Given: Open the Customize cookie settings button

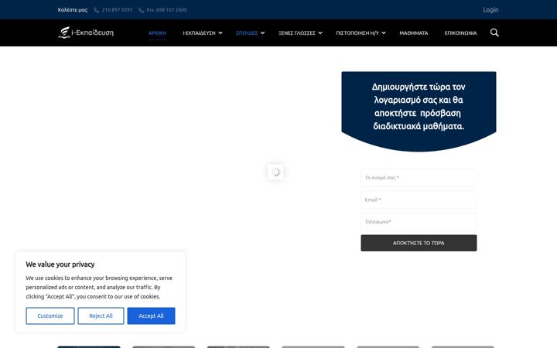Looking at the screenshot, I should [x=50, y=316].
